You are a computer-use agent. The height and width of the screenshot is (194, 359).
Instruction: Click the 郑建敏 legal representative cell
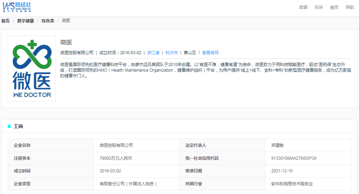coord(278,145)
